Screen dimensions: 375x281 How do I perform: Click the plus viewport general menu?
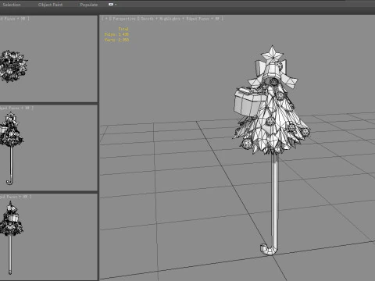106,19
